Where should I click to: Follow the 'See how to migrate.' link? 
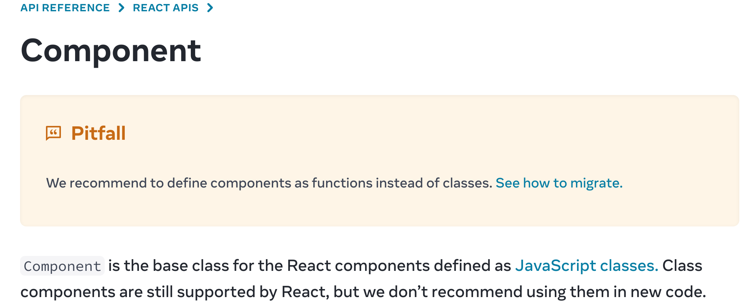coord(559,183)
